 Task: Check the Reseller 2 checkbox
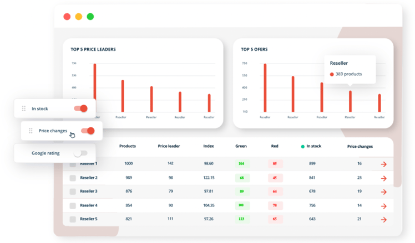click(73, 178)
